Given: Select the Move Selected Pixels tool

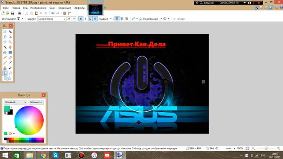Looking at the screenshot, I should (x=10, y=32).
